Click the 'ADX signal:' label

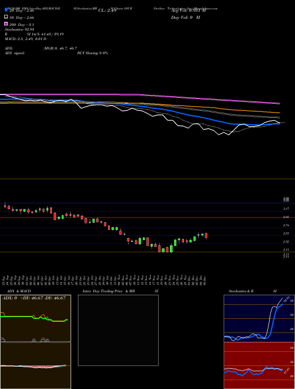[x=14, y=53]
